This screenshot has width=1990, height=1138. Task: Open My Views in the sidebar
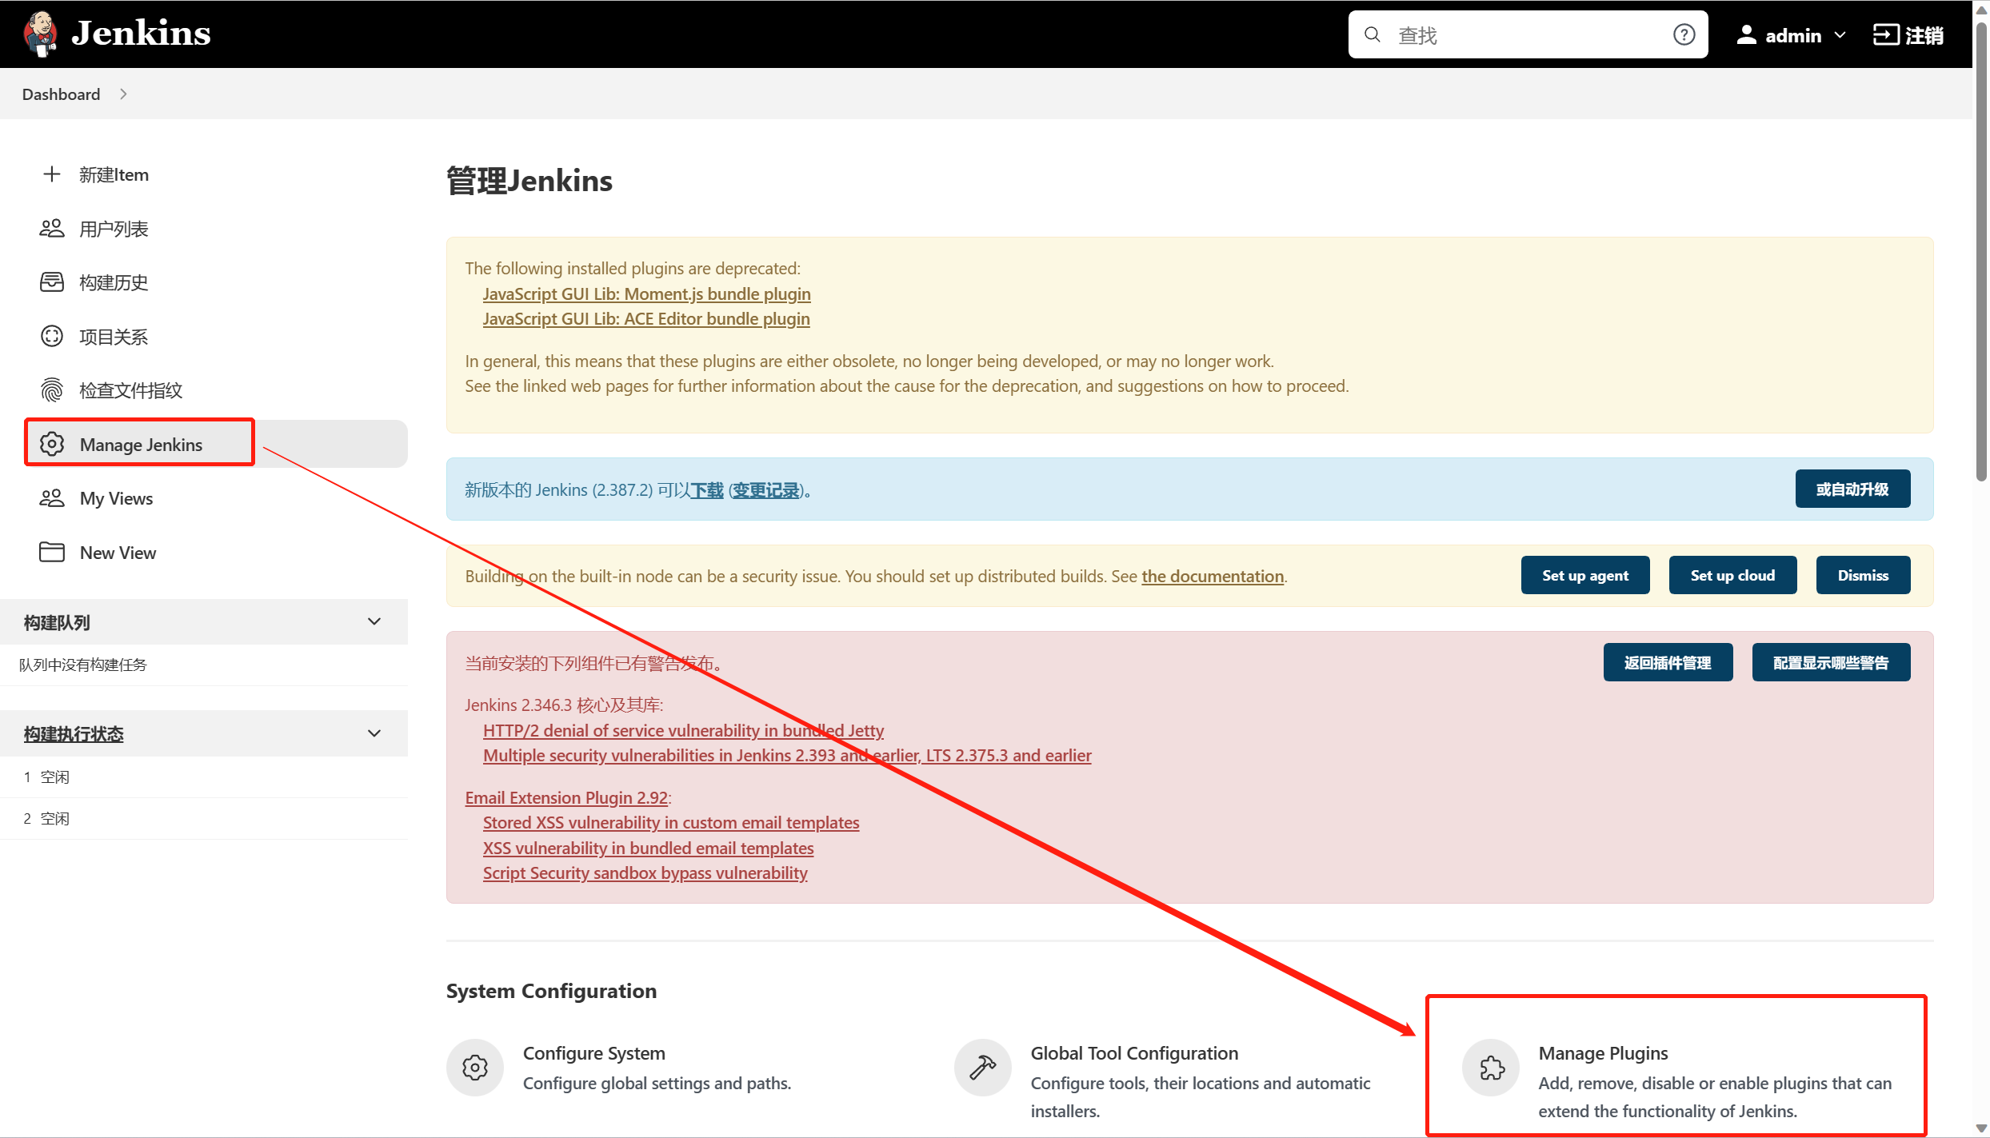116,499
